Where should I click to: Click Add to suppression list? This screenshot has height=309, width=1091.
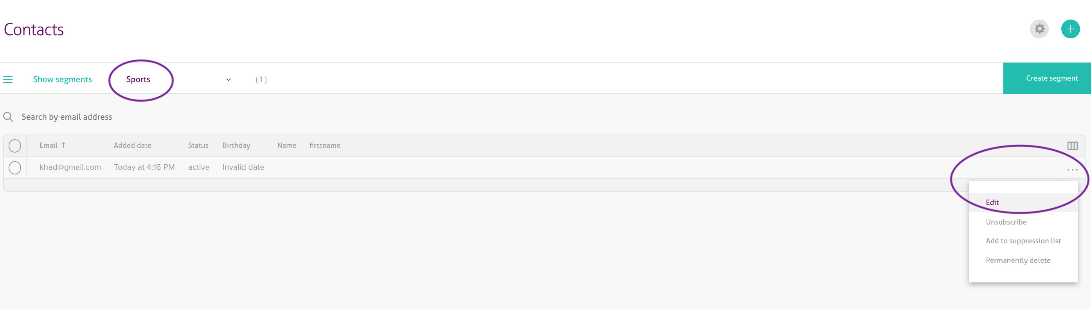pos(1023,241)
